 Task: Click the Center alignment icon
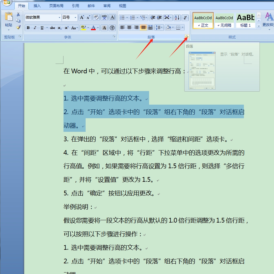pos(129,27)
